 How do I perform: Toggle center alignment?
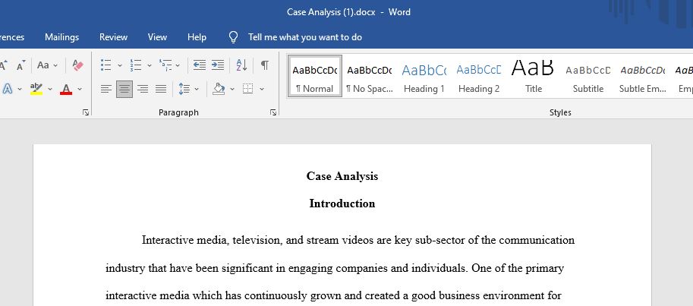124,89
